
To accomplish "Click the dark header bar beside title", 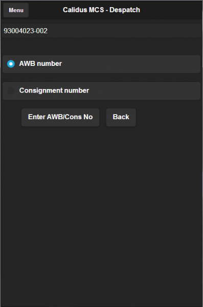I will point(170,10).
